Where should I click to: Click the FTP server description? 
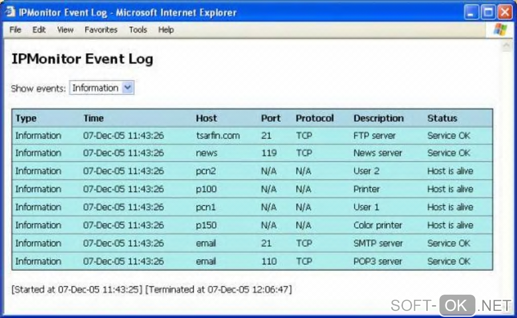(x=374, y=135)
